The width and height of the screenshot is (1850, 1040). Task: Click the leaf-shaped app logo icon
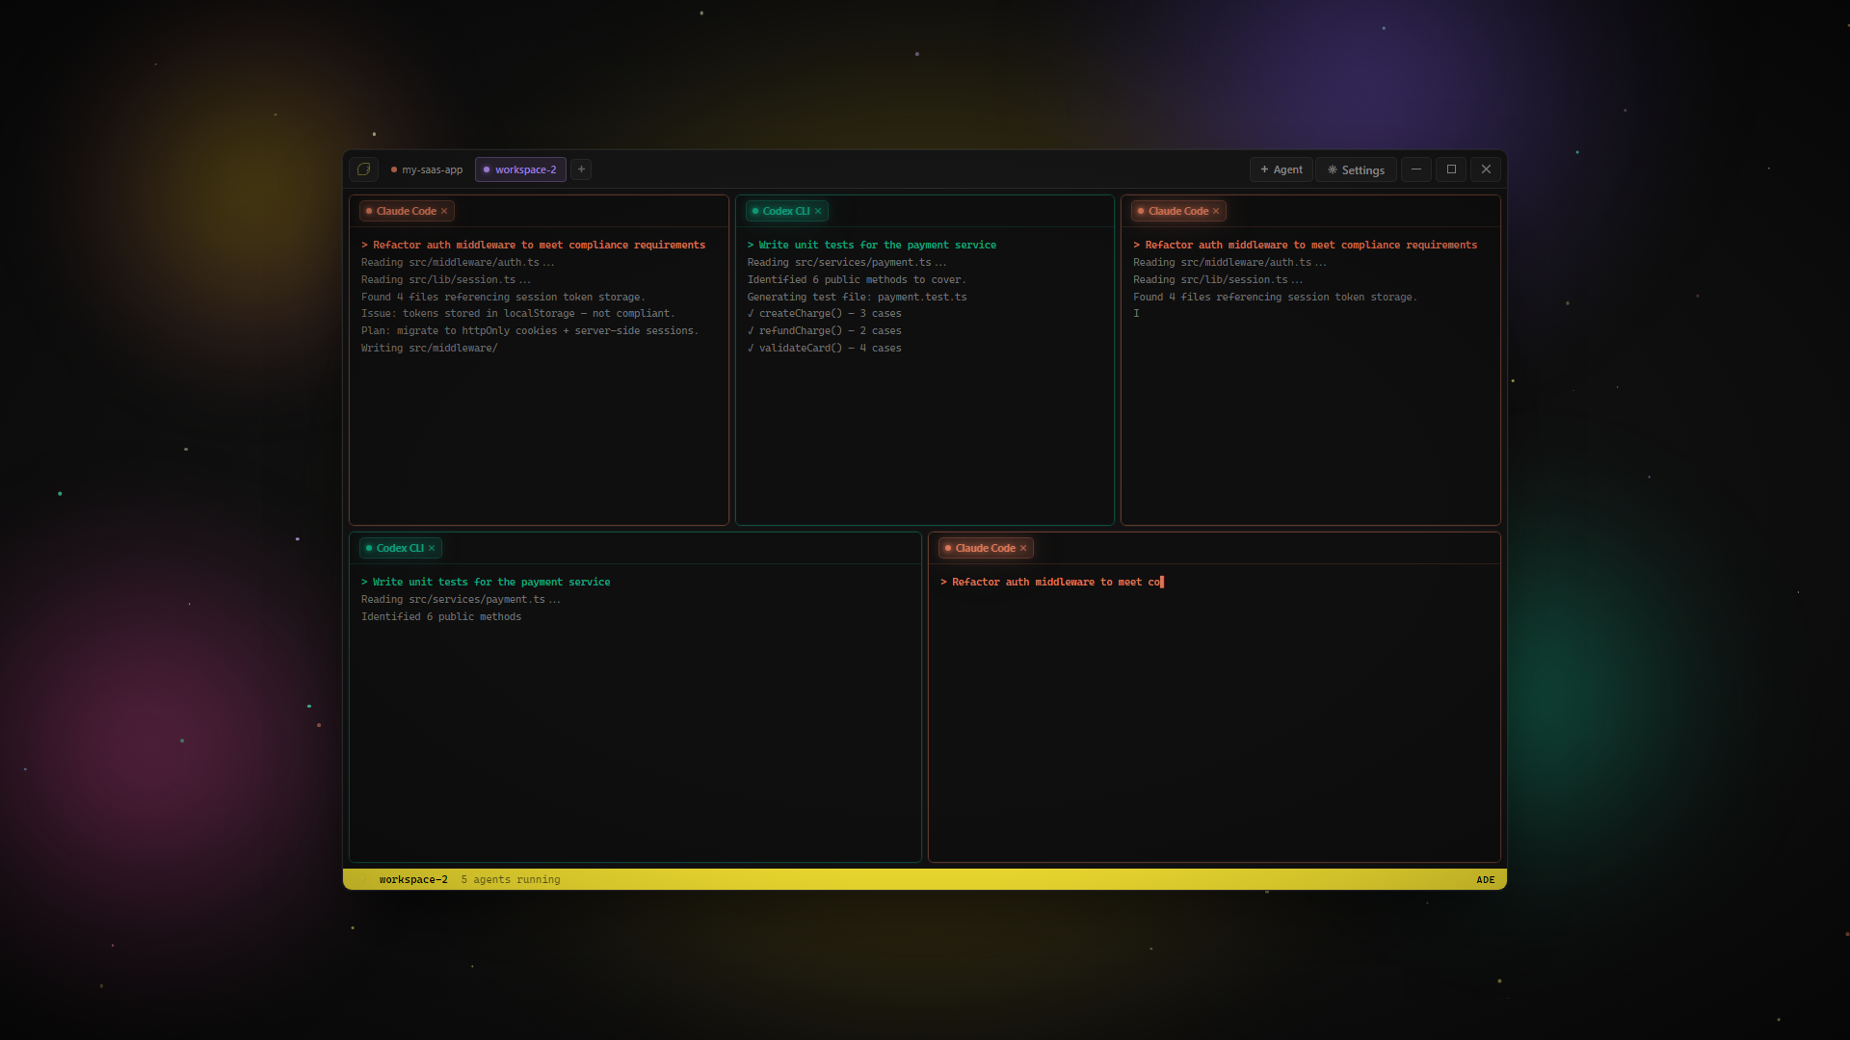[364, 169]
